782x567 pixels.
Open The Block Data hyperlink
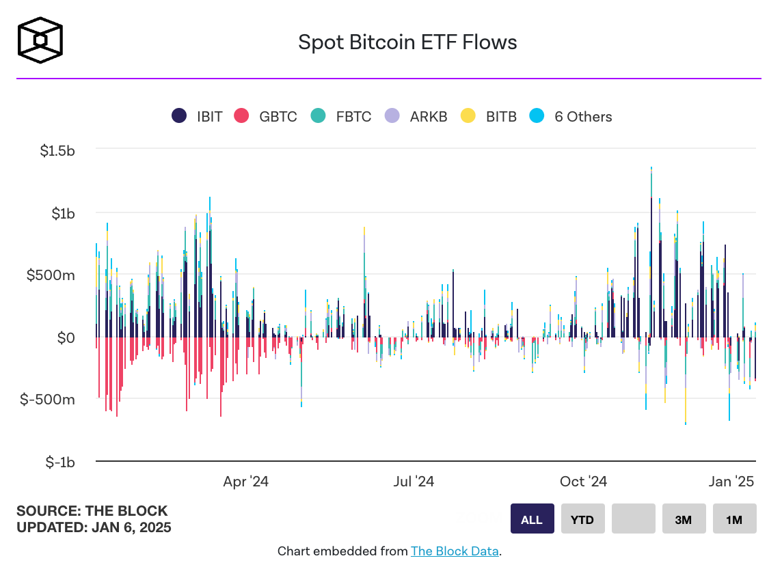[454, 551]
